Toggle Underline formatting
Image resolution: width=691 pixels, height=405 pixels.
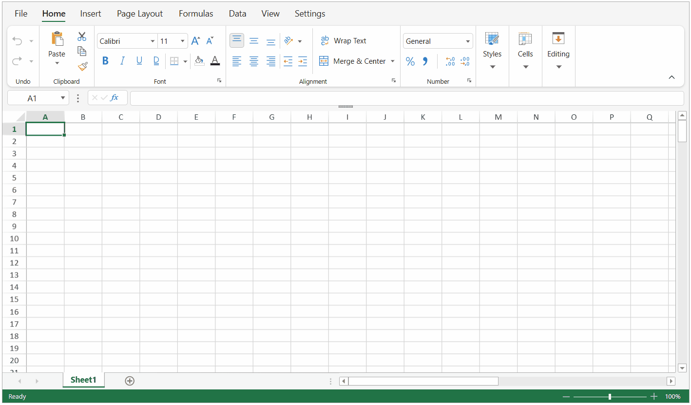pos(139,61)
